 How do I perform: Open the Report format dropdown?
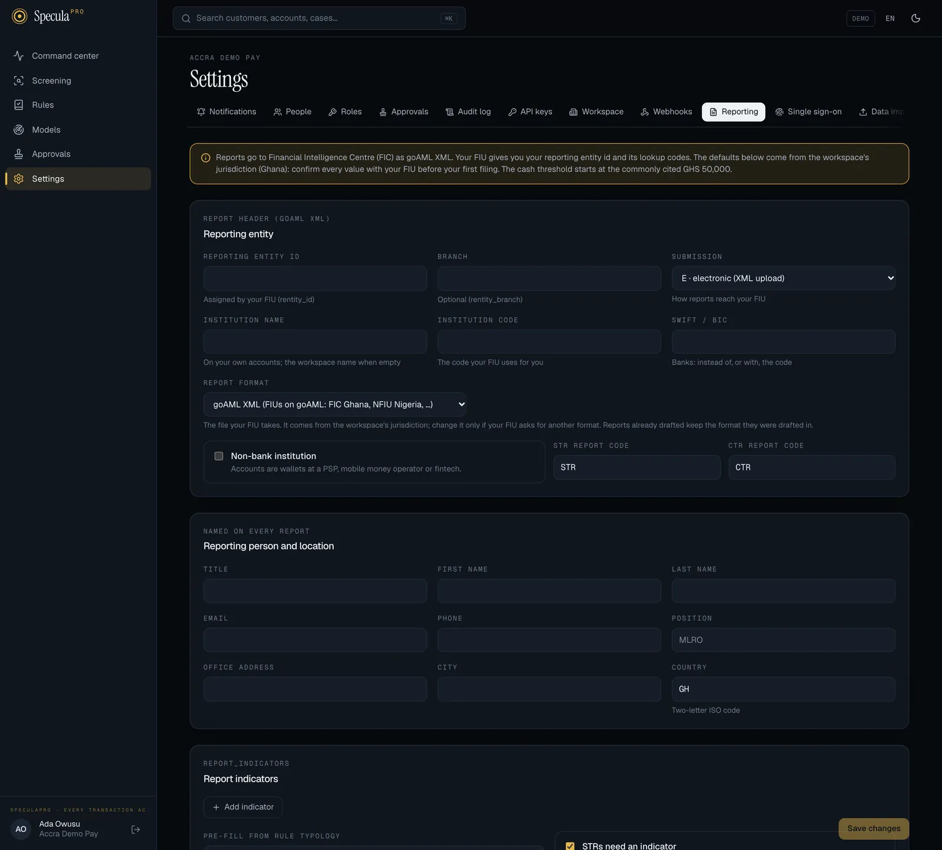[335, 404]
